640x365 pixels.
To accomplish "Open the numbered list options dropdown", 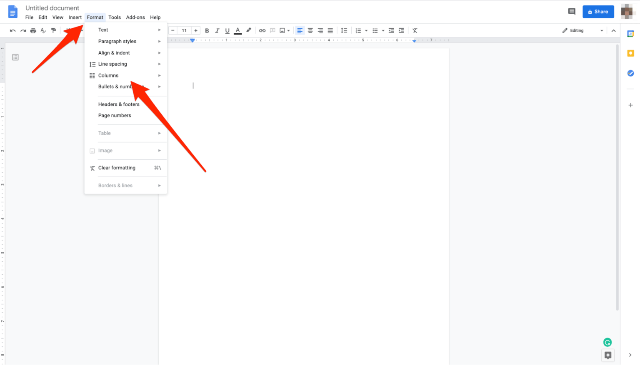I will [366, 30].
